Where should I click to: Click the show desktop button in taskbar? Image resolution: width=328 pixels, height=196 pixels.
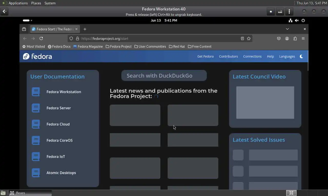(3, 193)
